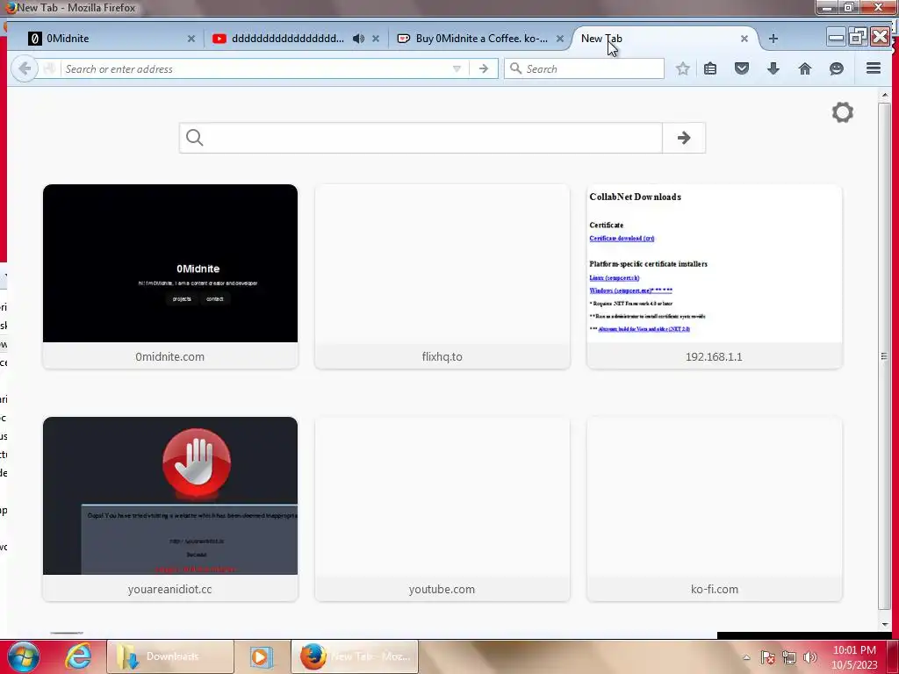Open new tab page settings gear
Viewport: 899px width, 674px height.
click(x=842, y=112)
